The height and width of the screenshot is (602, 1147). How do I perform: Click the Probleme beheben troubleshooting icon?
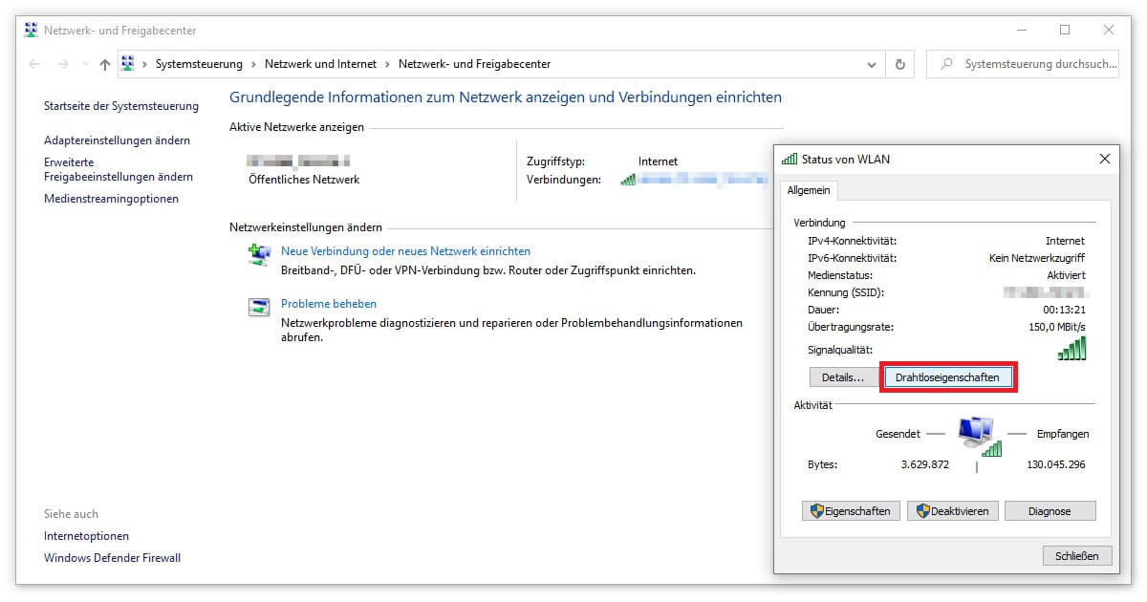(259, 308)
